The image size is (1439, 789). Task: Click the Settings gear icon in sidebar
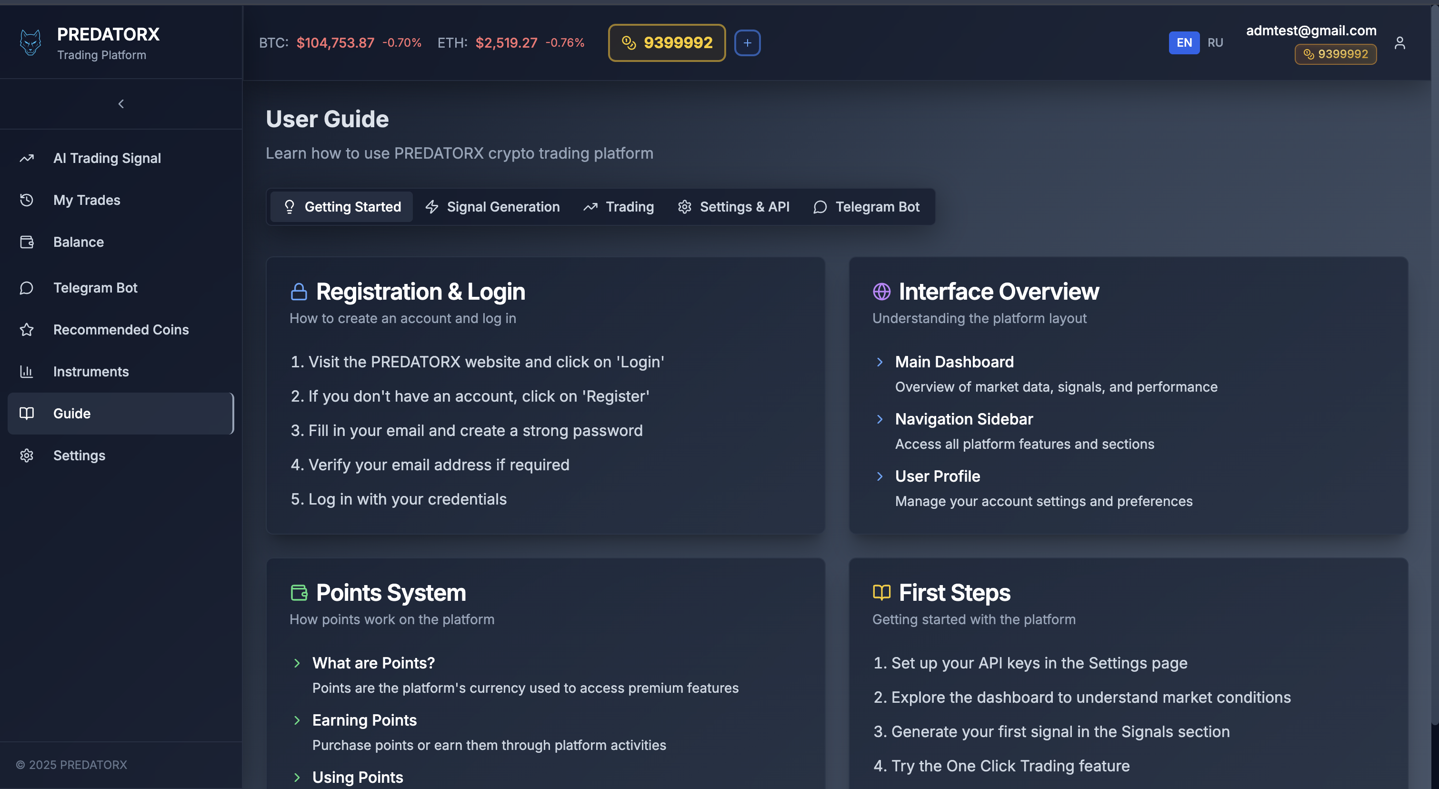(27, 455)
